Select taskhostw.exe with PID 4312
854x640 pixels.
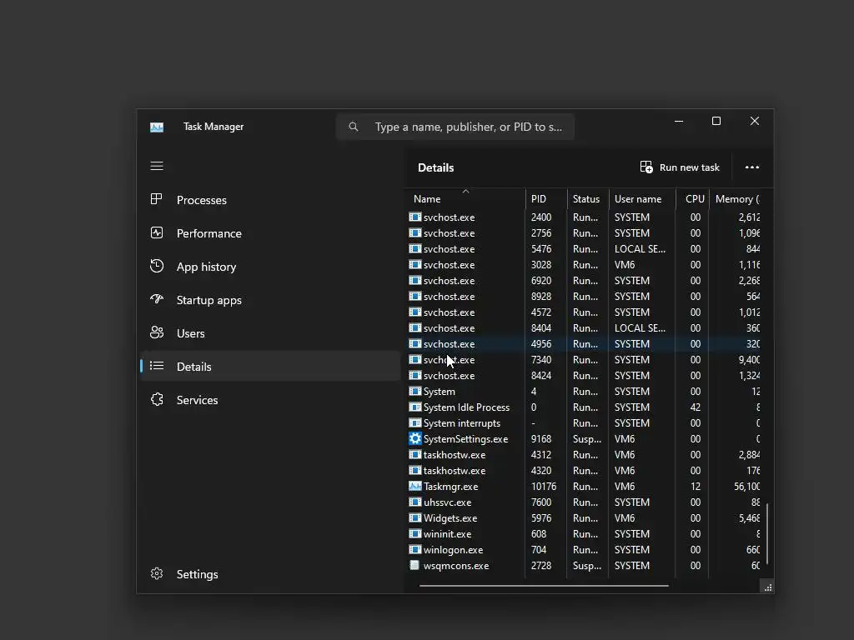pos(584,454)
